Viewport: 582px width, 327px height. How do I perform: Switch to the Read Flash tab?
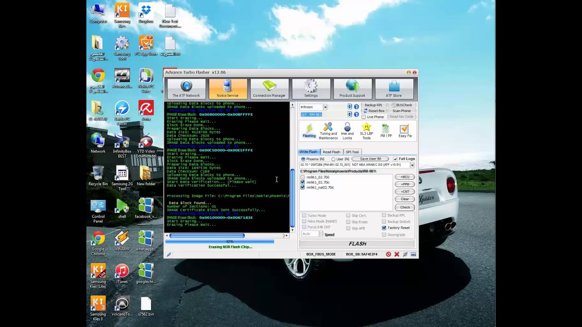click(x=331, y=152)
